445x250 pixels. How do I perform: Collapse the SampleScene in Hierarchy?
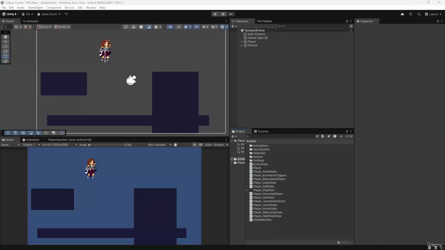238,31
